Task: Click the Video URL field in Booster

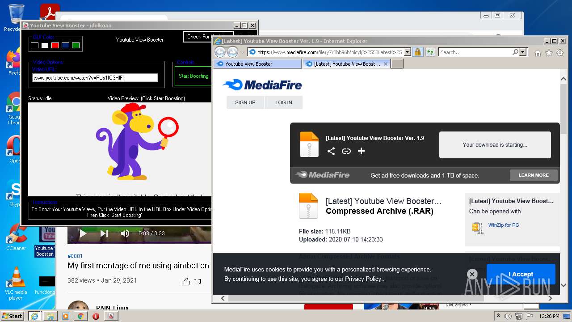Action: click(x=95, y=78)
